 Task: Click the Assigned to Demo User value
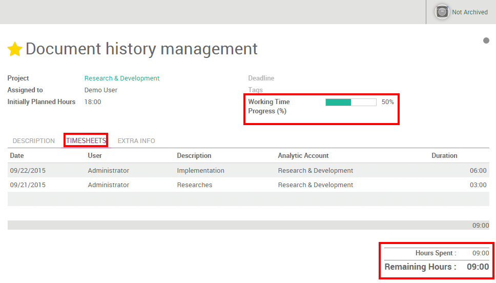(101, 90)
